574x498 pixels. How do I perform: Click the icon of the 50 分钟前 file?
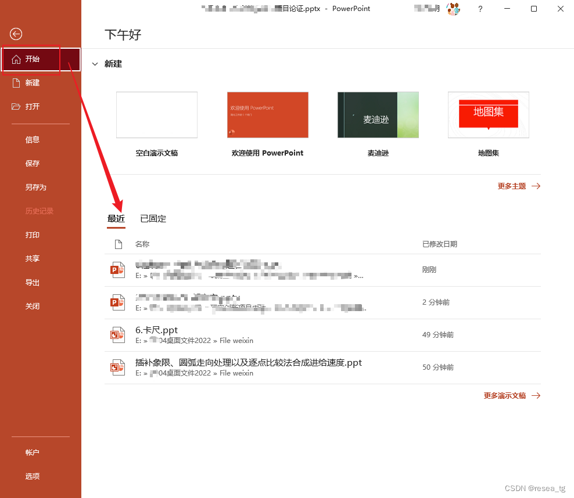[118, 367]
